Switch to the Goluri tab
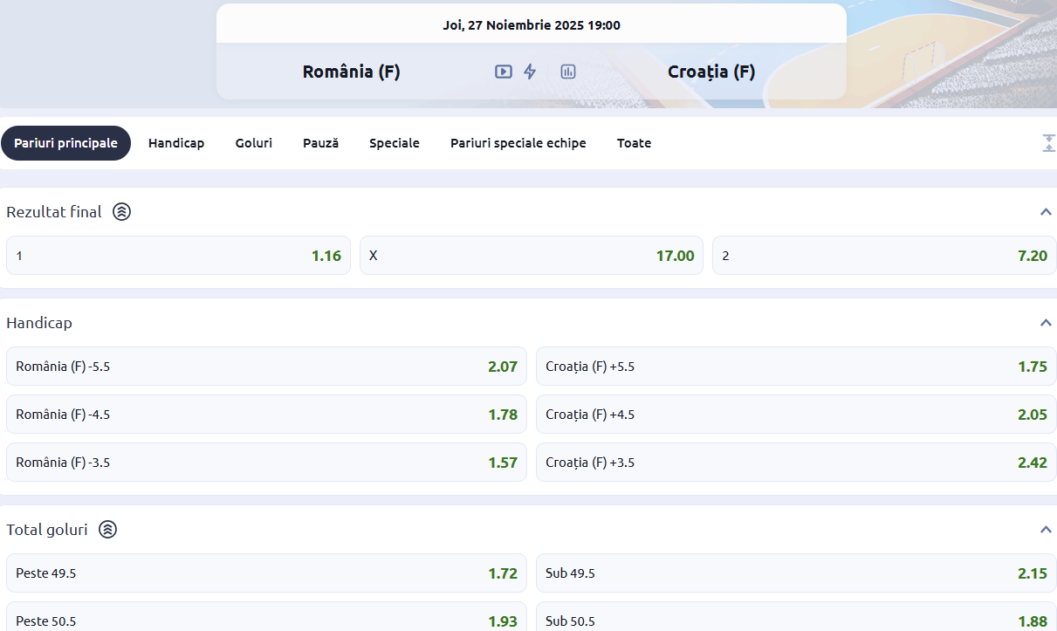 pyautogui.click(x=253, y=143)
